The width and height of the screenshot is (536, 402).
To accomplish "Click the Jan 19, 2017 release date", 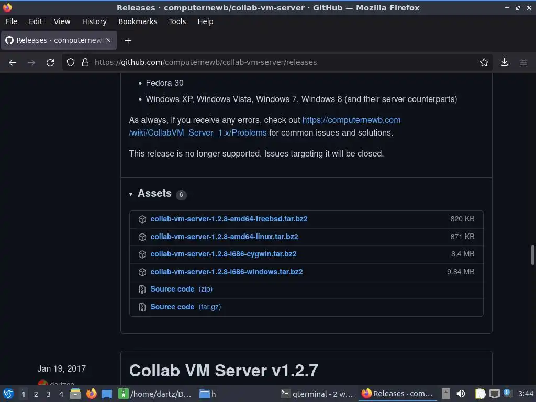I will point(62,369).
